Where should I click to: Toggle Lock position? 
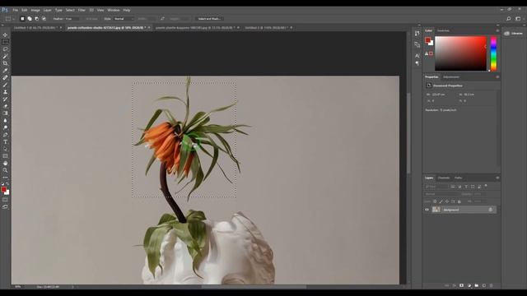click(447, 201)
